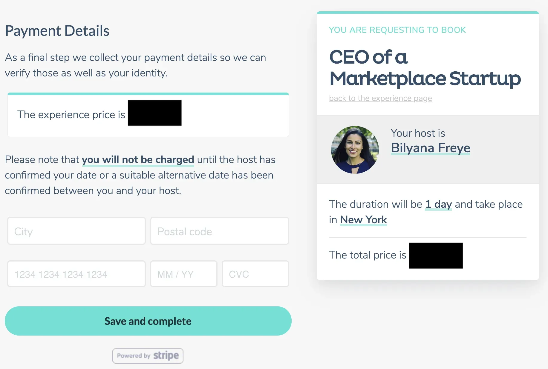Image resolution: width=548 pixels, height=369 pixels.
Task: Click the highlighted "you will not be charged" text
Action: [138, 160]
